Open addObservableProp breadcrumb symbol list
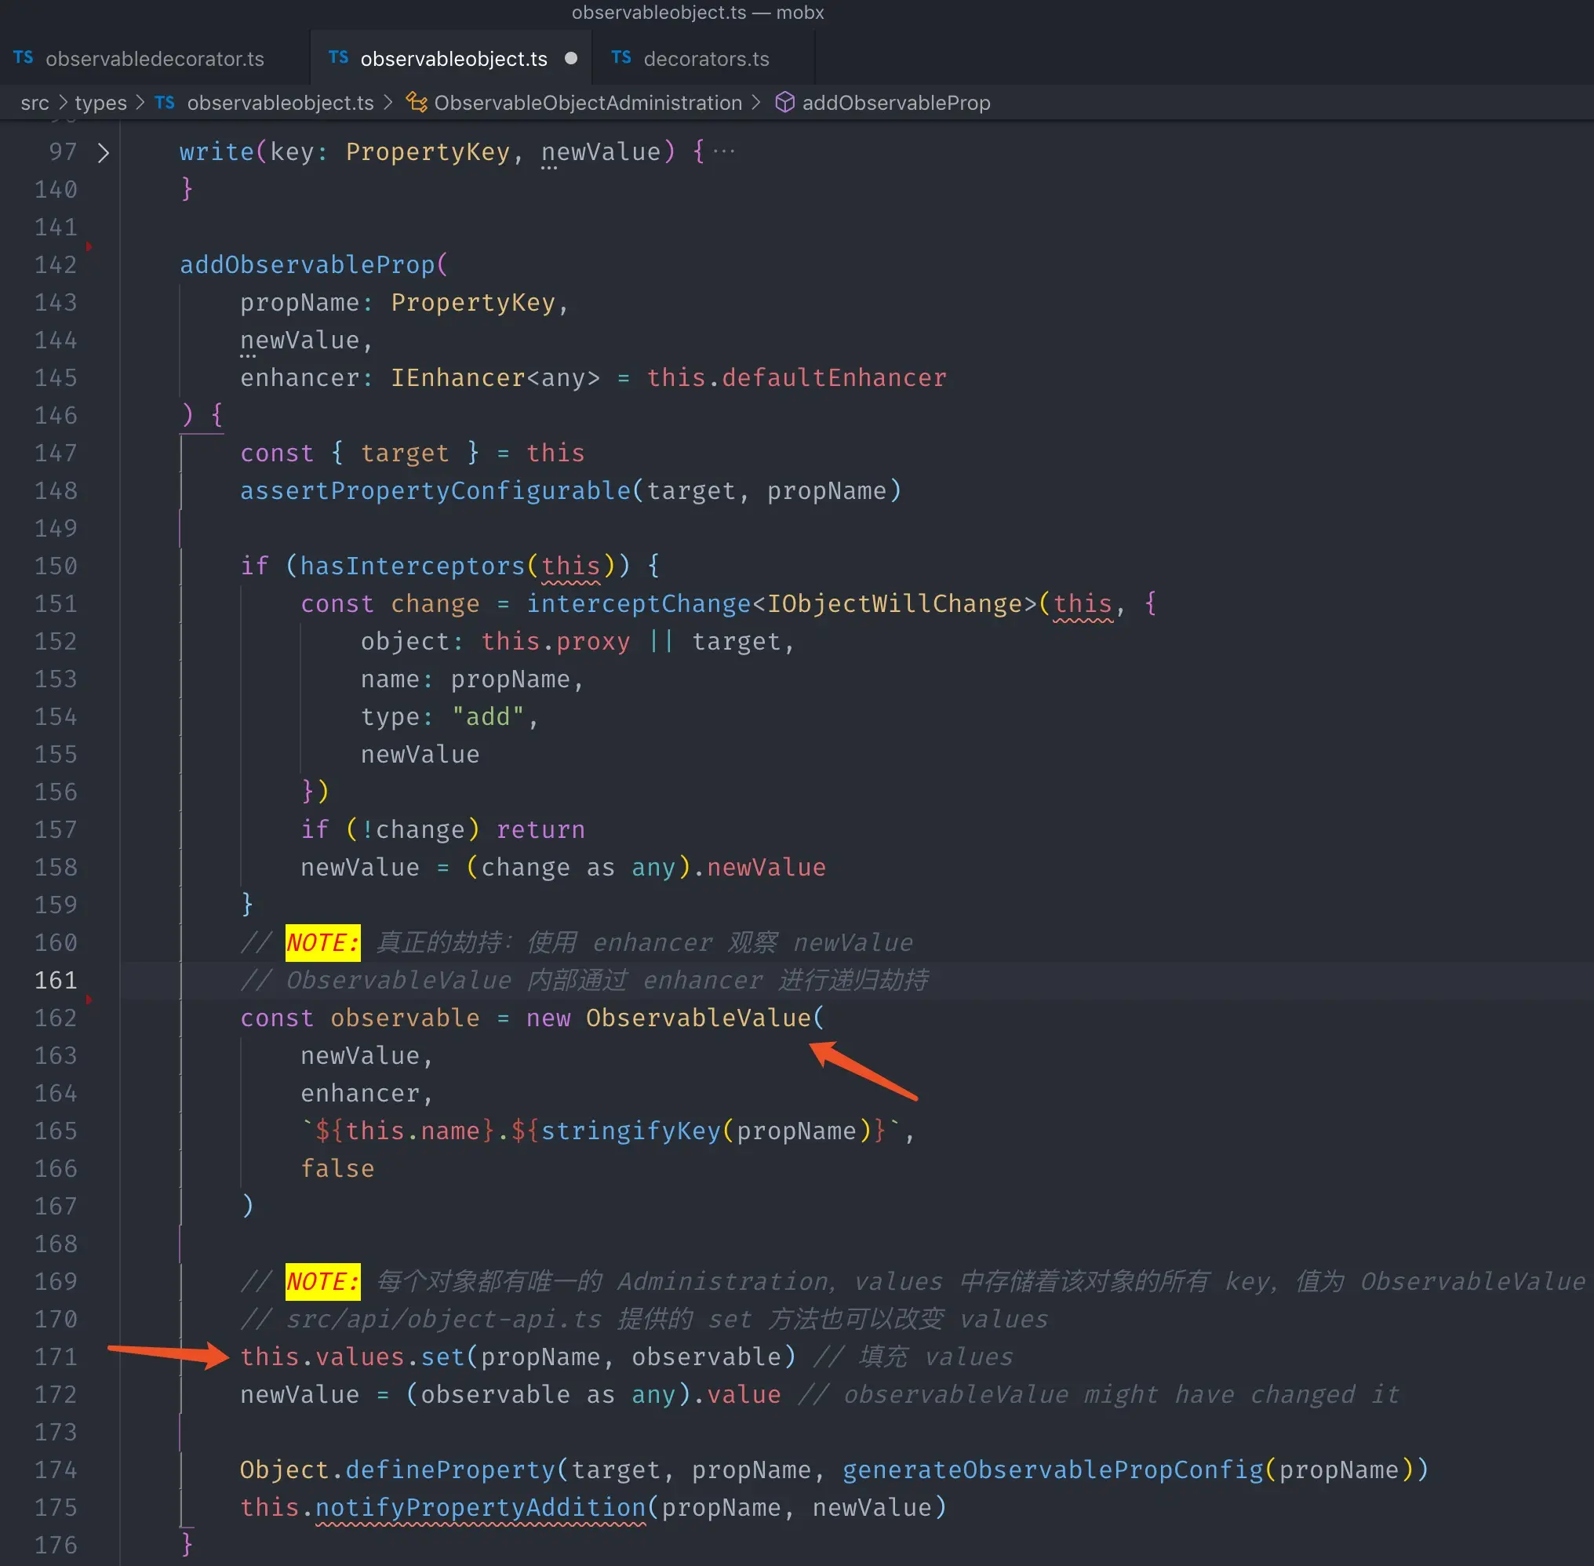This screenshot has height=1566, width=1594. click(896, 103)
